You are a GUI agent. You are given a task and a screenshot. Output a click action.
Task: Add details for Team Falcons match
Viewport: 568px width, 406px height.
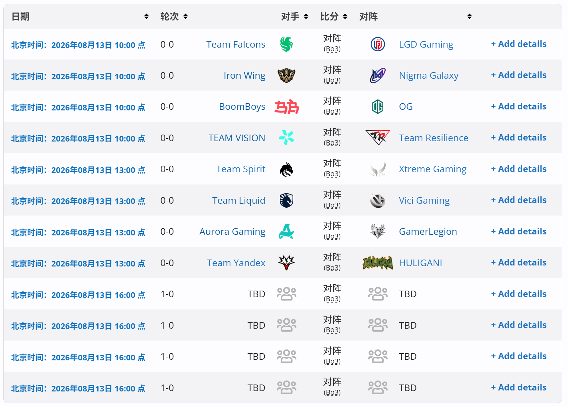click(519, 44)
